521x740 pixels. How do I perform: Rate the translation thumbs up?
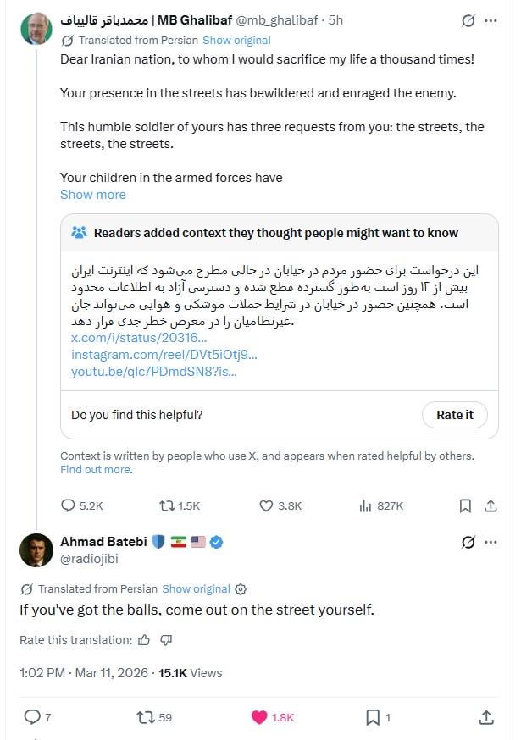coord(144,640)
